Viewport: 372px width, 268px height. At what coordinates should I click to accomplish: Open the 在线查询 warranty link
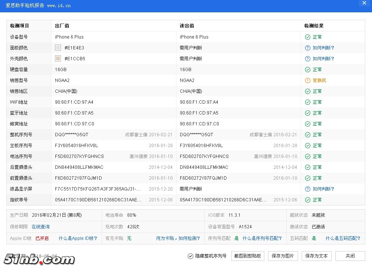click(x=40, y=227)
